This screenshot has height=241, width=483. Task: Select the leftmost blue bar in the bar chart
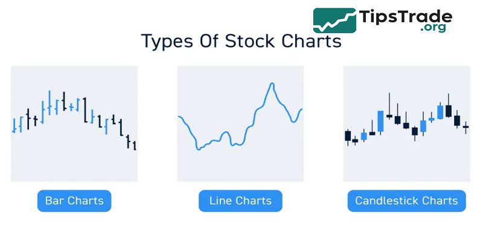14,125
